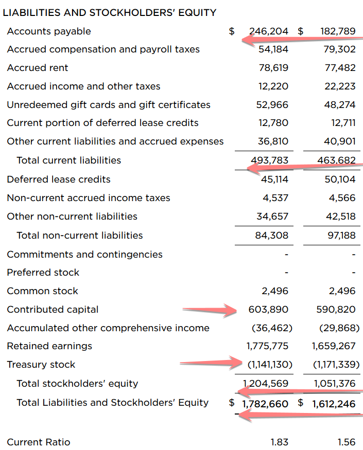Viewport: 363px width, 450px height.
Task: Select the Total current liabilities value 463,682
Action: pyautogui.click(x=337, y=160)
